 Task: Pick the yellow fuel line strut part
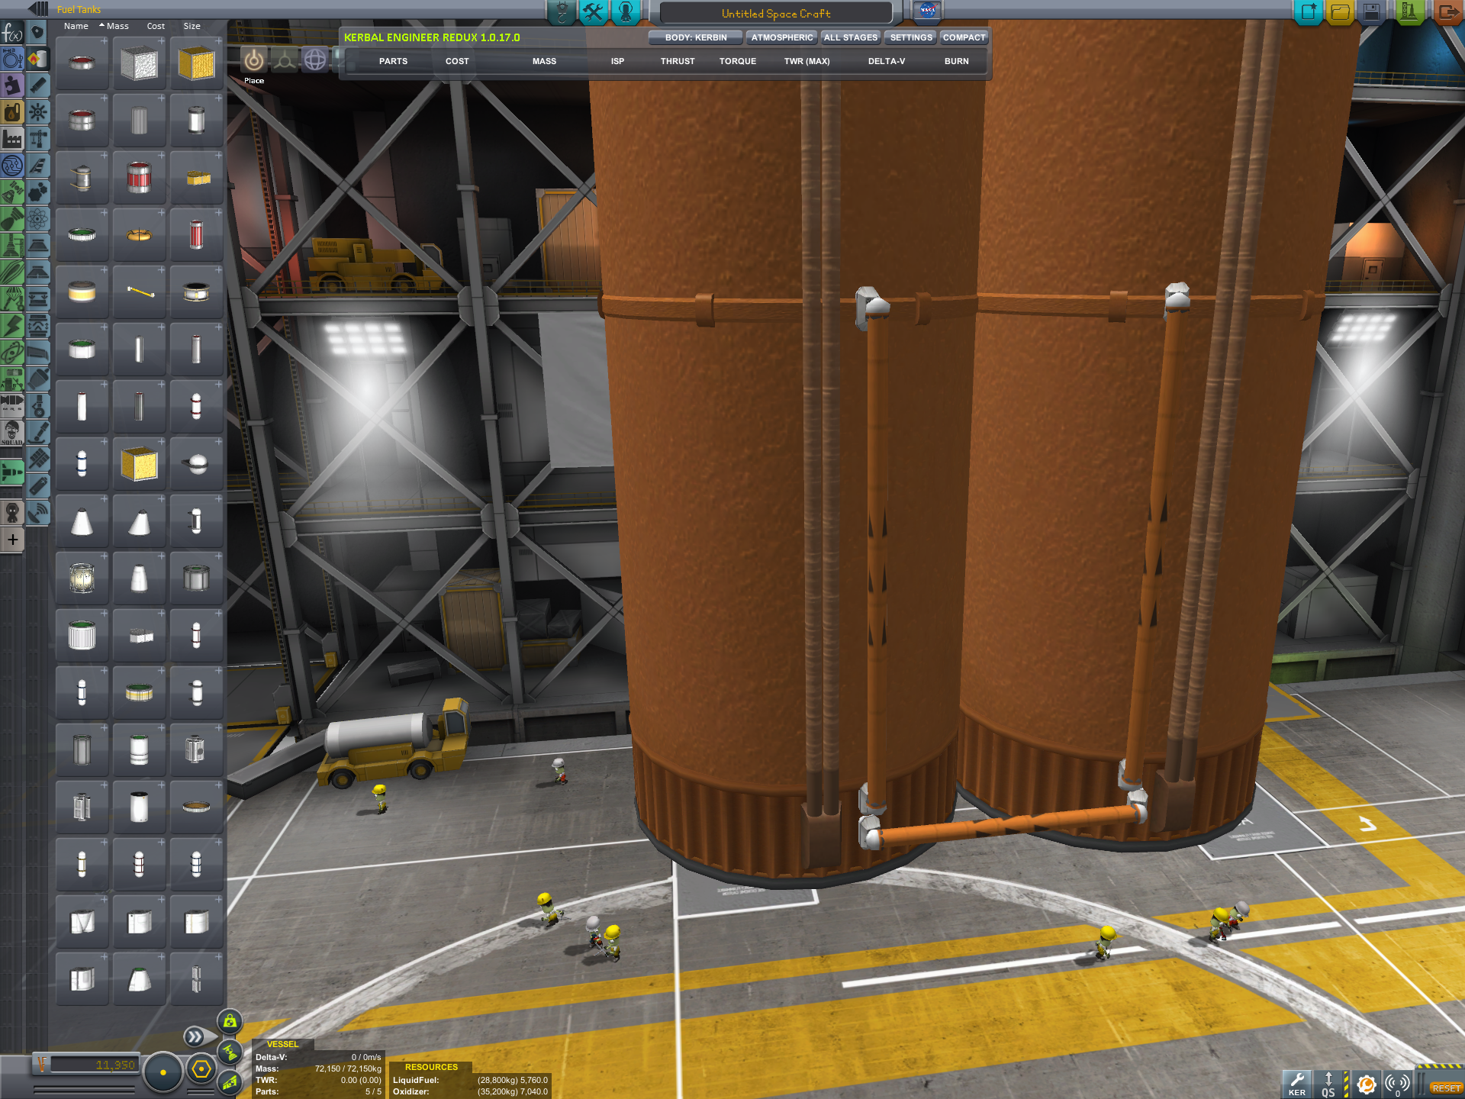(x=139, y=292)
